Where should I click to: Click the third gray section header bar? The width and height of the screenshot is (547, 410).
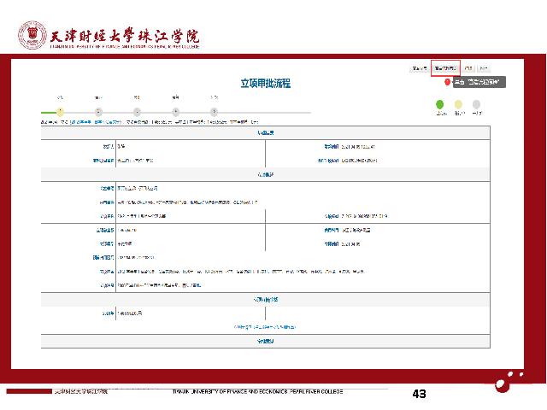tap(266, 300)
